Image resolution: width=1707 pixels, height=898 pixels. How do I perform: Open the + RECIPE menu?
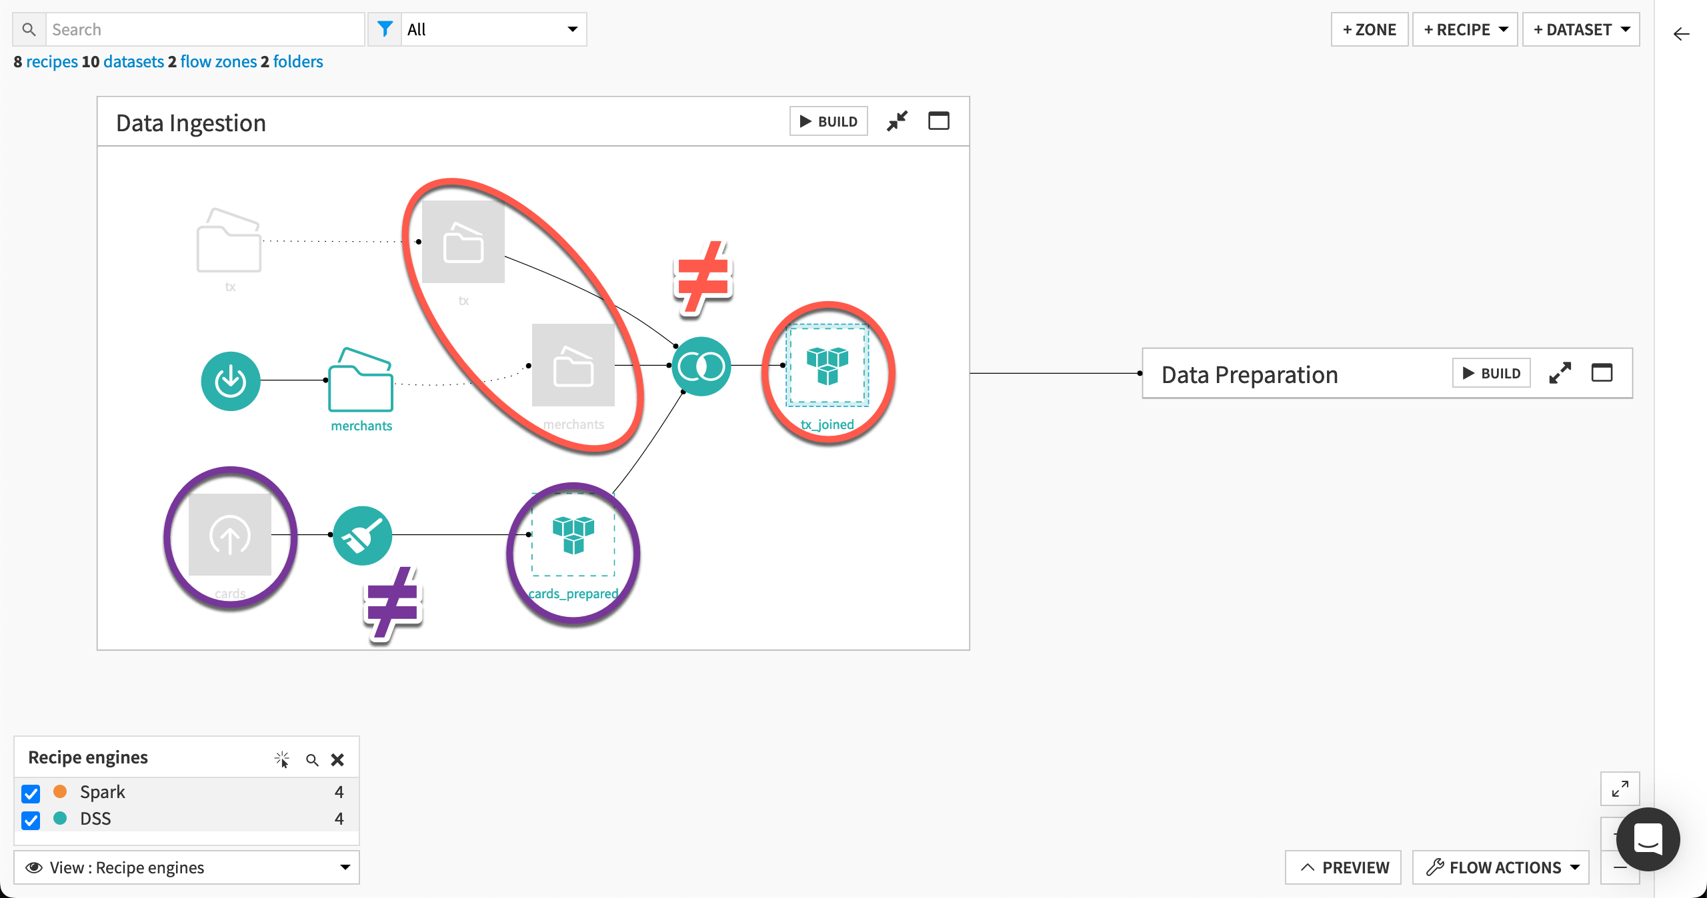click(1465, 29)
